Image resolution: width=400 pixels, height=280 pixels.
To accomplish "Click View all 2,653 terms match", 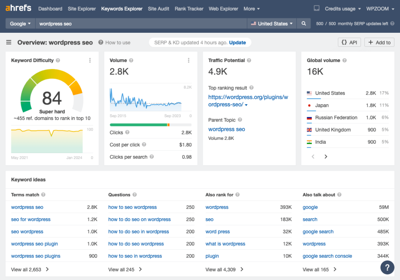I will coord(30,269).
